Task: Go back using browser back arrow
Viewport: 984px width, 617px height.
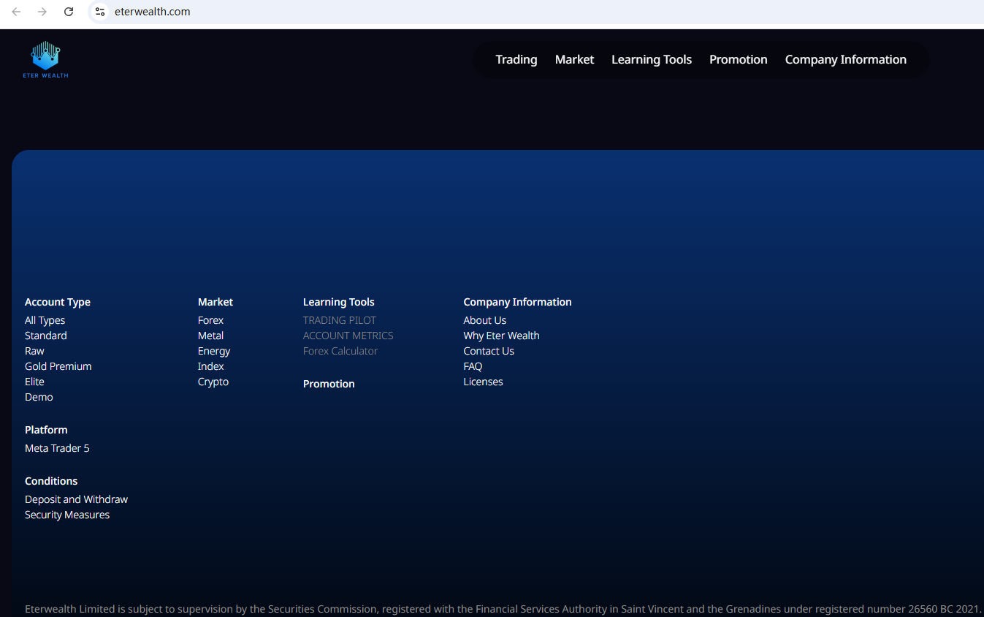Action: (x=16, y=12)
